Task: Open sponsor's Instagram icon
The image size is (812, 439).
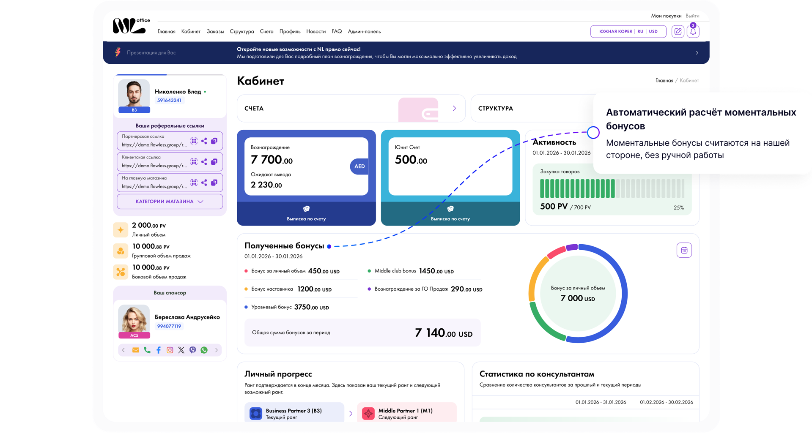Action: coord(170,350)
